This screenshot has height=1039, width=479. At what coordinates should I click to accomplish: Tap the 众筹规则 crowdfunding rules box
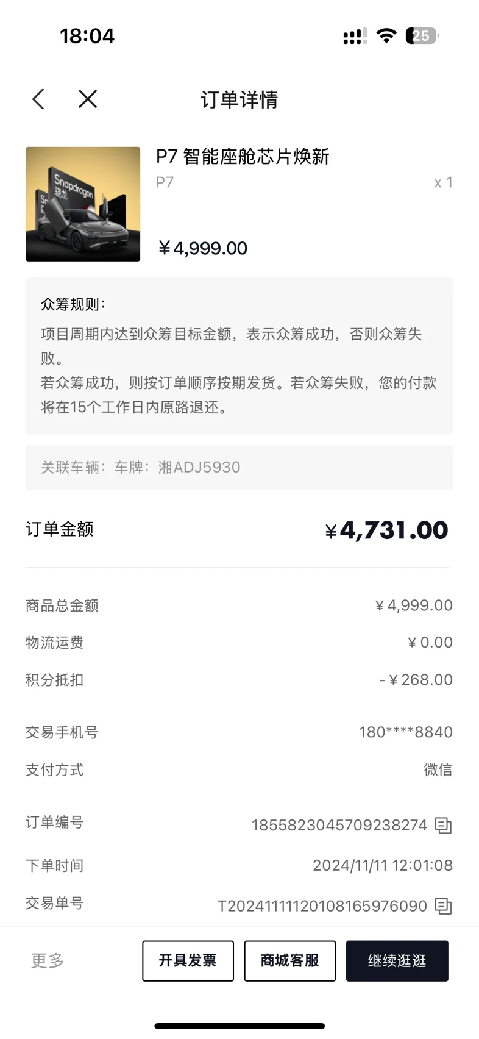pyautogui.click(x=239, y=356)
